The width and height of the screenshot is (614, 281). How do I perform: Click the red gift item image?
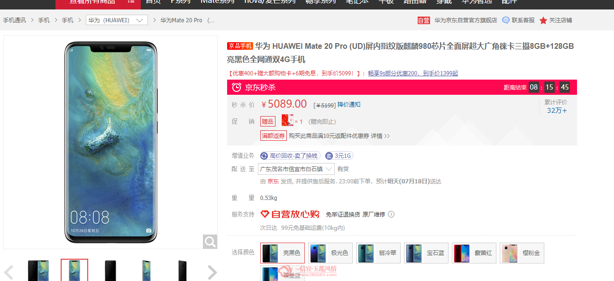pos(287,120)
